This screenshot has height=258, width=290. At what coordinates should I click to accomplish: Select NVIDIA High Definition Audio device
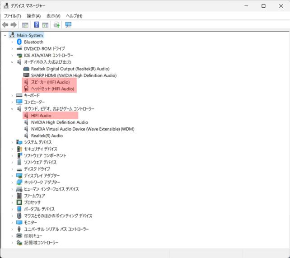click(60, 122)
